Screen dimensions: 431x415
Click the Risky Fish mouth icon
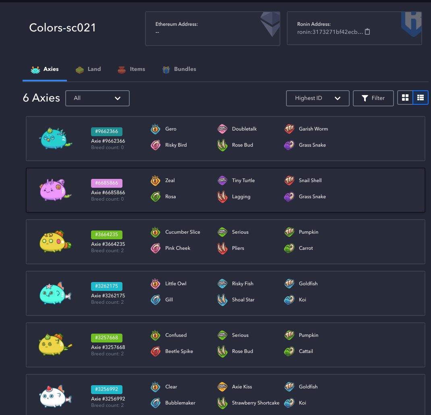tap(222, 284)
